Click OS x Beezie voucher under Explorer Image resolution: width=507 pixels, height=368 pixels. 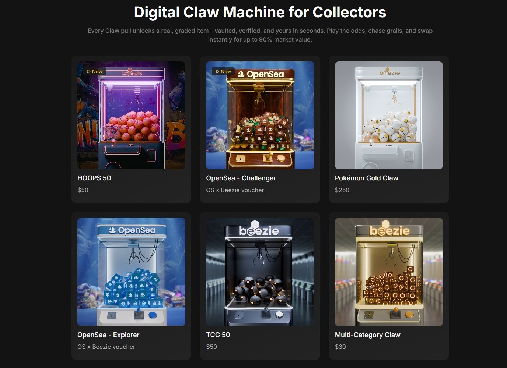(106, 347)
